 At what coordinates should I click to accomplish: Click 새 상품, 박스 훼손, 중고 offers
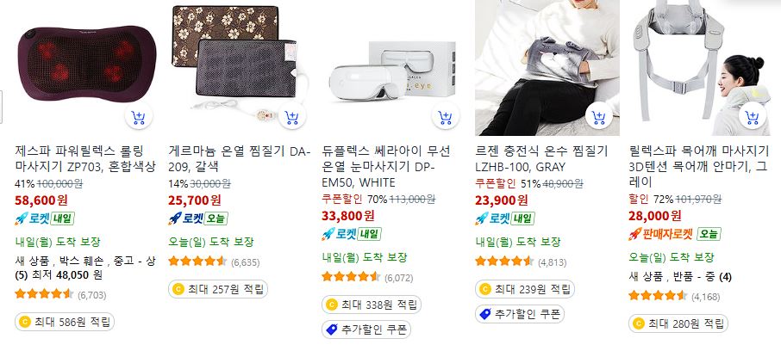click(85, 268)
